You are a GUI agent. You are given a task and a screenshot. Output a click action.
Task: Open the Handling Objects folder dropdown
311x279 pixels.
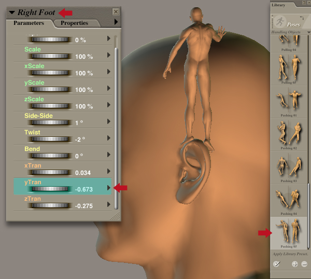[308, 32]
